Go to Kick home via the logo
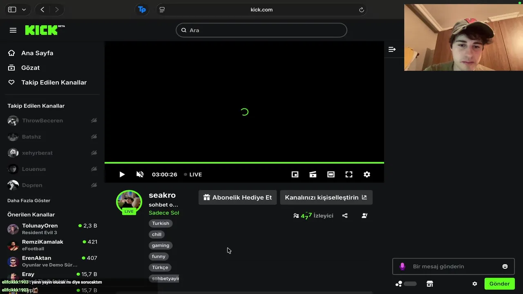523x294 pixels. coord(45,30)
